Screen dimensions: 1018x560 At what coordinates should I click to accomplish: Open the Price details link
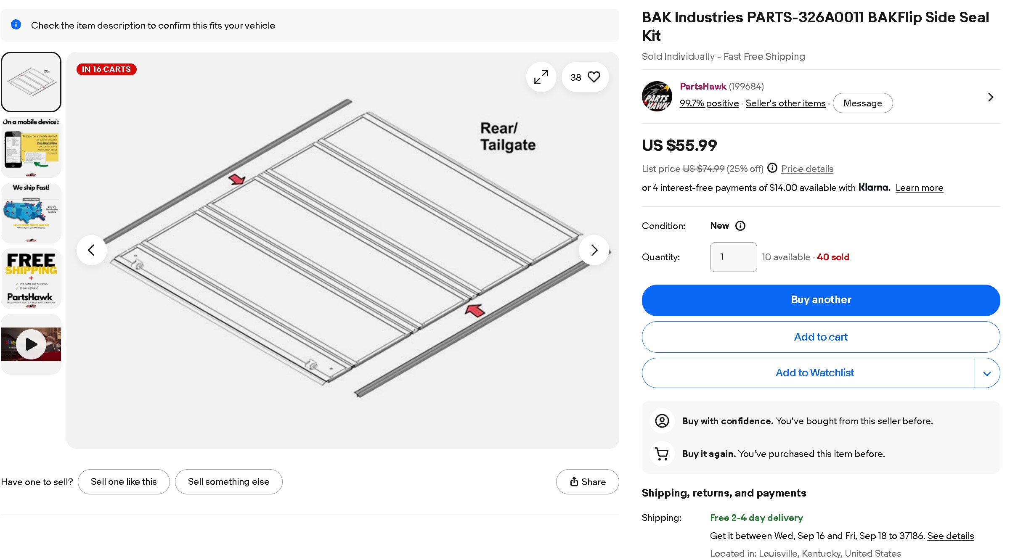coord(807,169)
